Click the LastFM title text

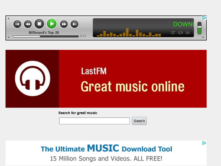(x=94, y=71)
